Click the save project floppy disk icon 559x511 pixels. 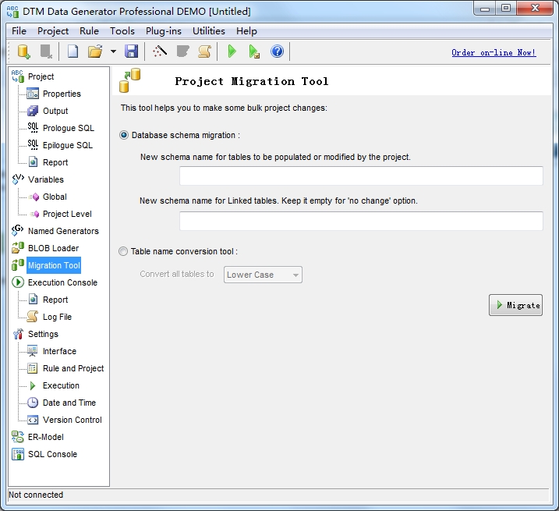pyautogui.click(x=132, y=51)
